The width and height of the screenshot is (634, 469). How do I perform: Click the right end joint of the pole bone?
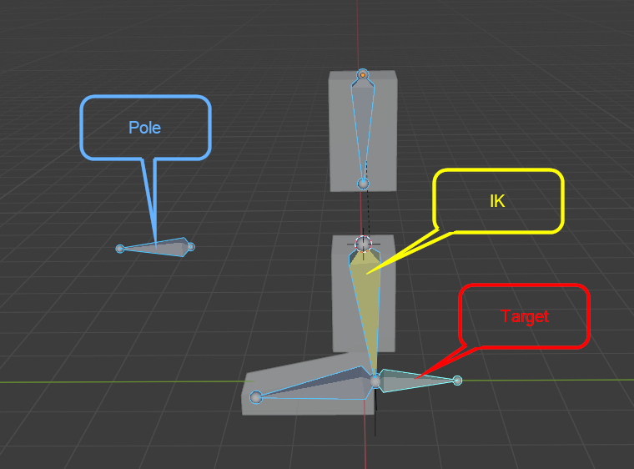(x=191, y=246)
